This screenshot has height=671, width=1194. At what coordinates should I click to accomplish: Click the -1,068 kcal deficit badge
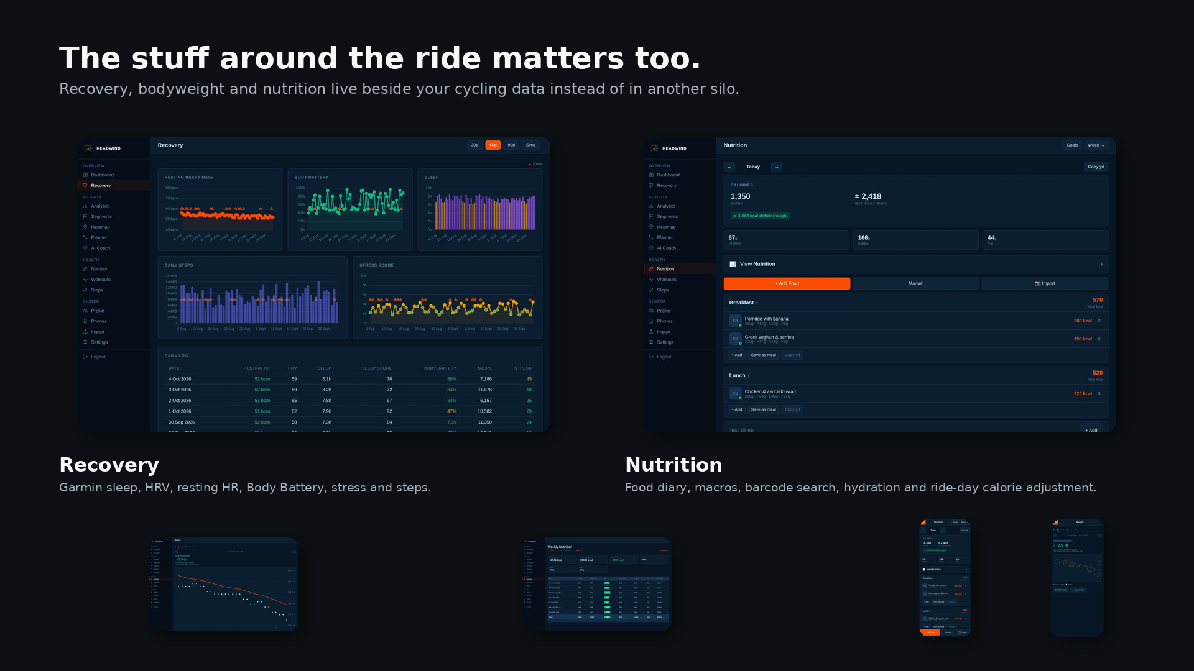[761, 216]
